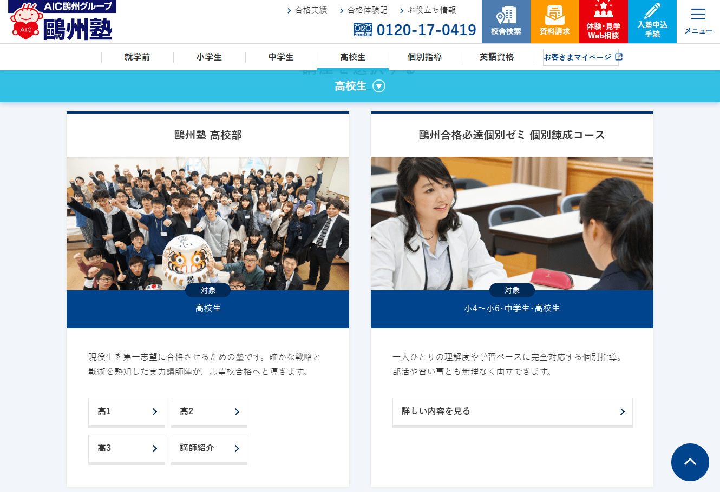Screen dimensions: 720x492
Task: View 講師紹介 instructor introduction
Action: pyautogui.click(x=209, y=449)
